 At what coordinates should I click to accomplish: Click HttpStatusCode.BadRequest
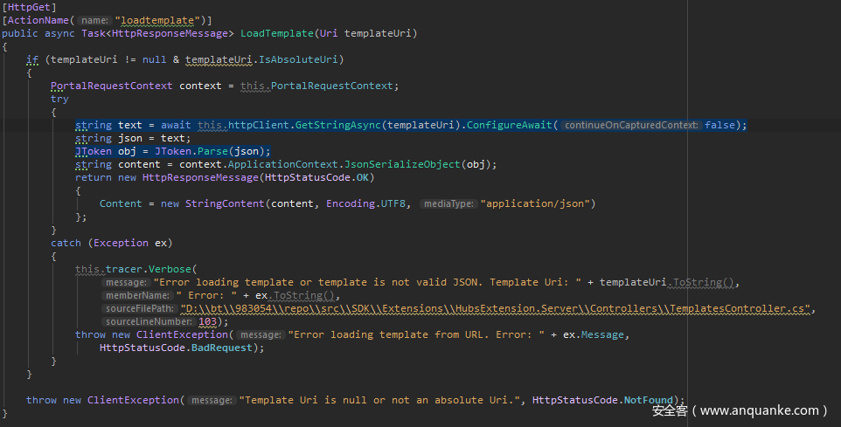tap(176, 348)
